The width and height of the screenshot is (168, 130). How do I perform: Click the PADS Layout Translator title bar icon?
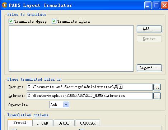4,5
